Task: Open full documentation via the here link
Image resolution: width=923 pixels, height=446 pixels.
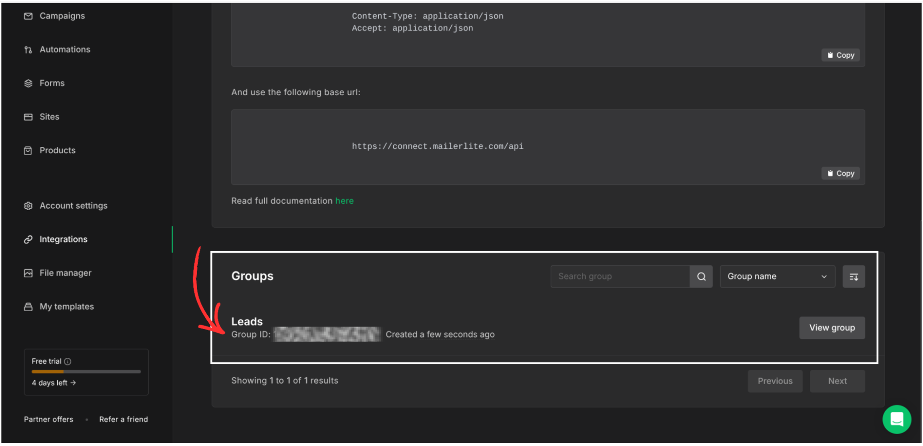Action: 344,200
